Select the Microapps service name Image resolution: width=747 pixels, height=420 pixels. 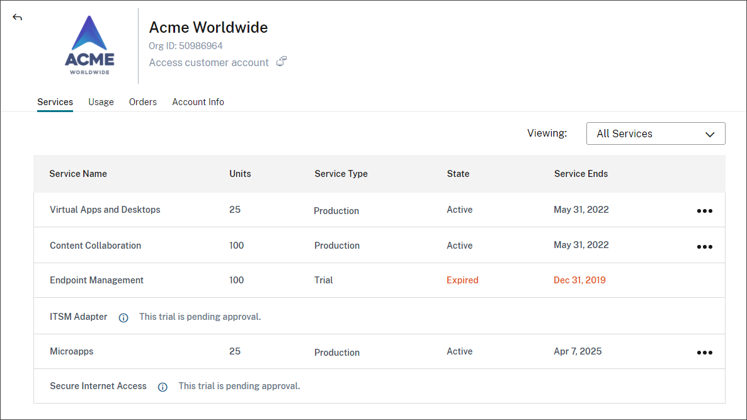click(71, 351)
